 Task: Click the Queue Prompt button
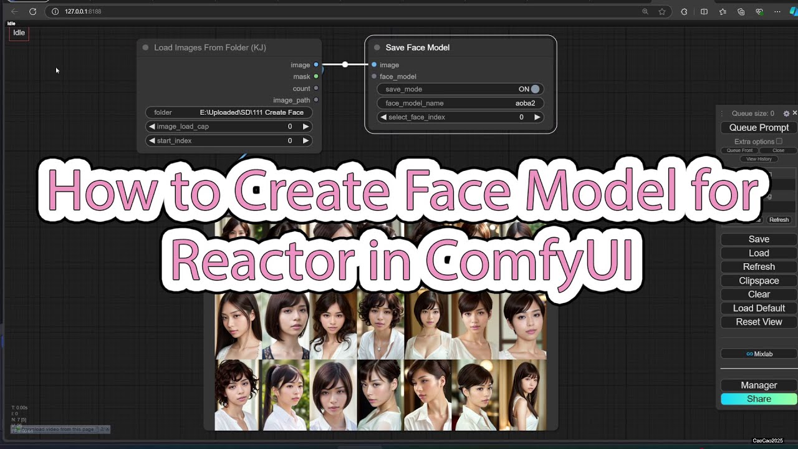(x=759, y=127)
